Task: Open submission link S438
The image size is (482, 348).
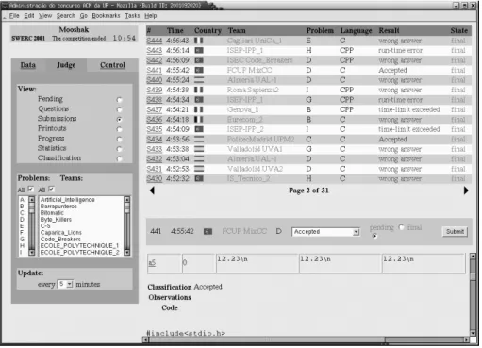Action: 155,100
